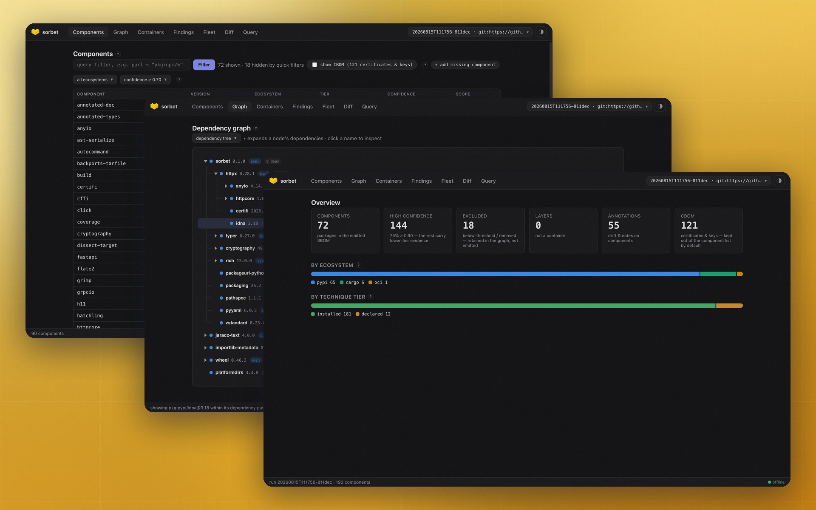Open help icon next to By Technique Tier
The image size is (816, 510).
[371, 297]
